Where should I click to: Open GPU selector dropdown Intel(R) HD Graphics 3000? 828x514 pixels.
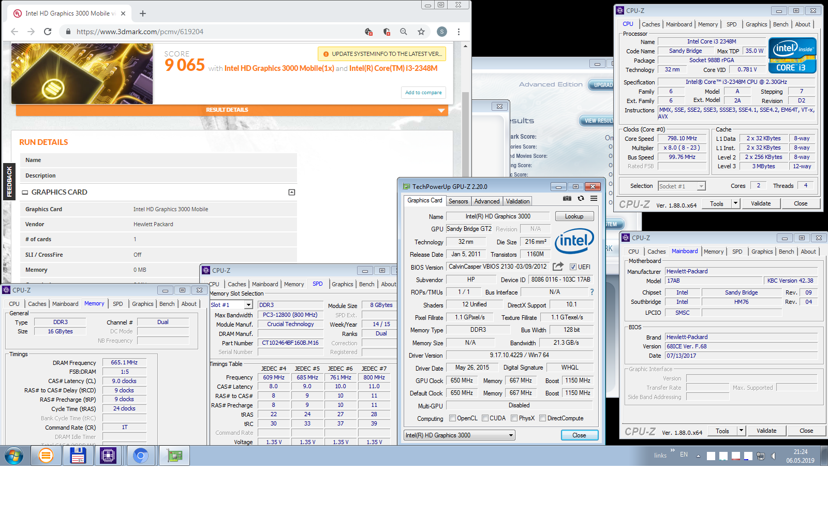[459, 435]
